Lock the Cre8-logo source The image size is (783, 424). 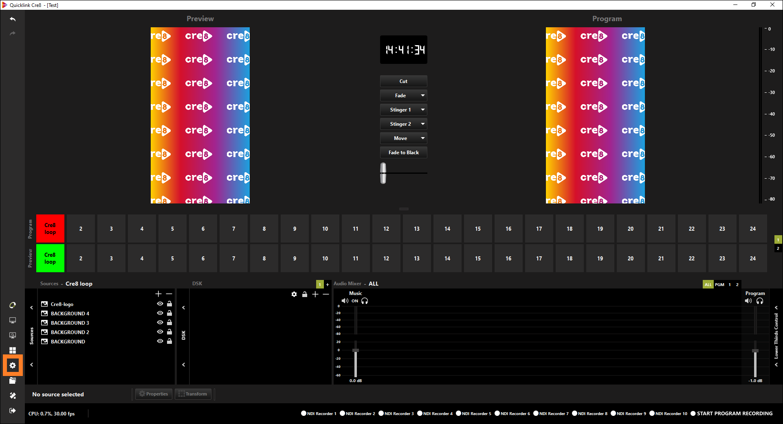pyautogui.click(x=169, y=304)
